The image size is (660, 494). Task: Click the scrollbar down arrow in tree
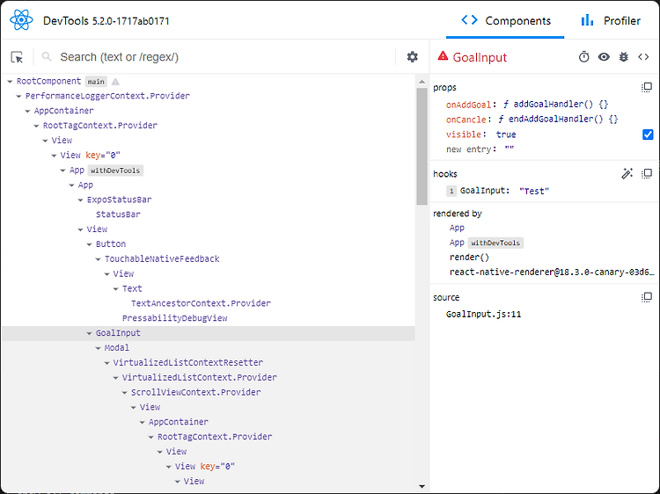(422, 486)
